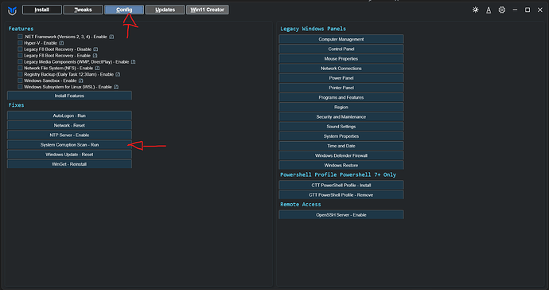Screen dimensions: 549x290
Task: Open the Power Panel
Action: coord(341,78)
